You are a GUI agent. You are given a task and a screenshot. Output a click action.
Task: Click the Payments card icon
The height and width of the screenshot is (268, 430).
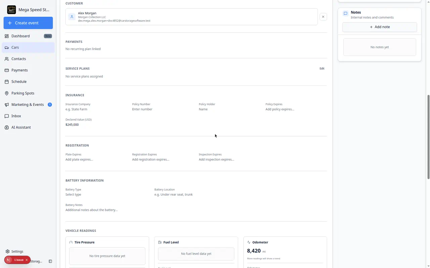7,70
